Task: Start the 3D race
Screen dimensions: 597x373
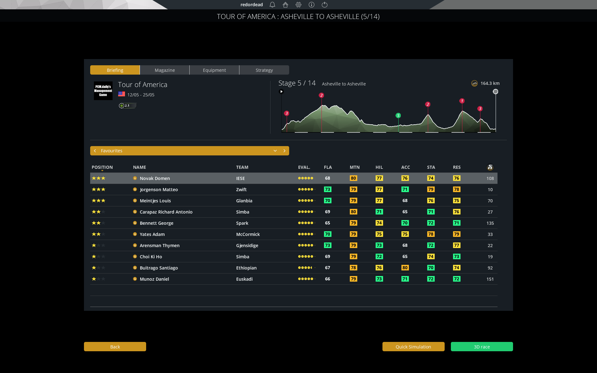Action: (x=482, y=347)
